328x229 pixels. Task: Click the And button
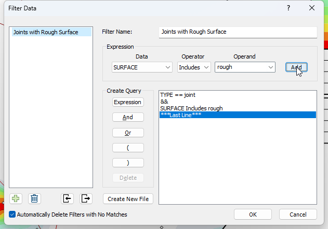click(x=128, y=117)
